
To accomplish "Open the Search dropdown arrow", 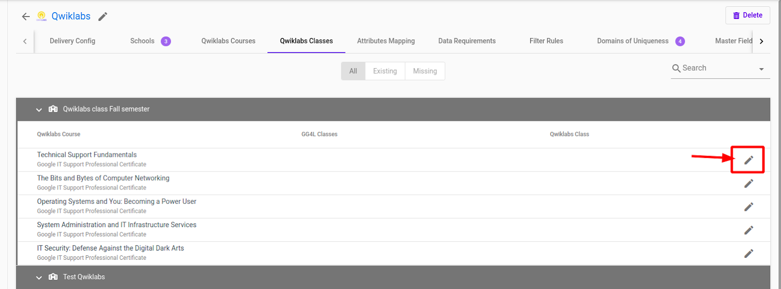I will click(761, 69).
